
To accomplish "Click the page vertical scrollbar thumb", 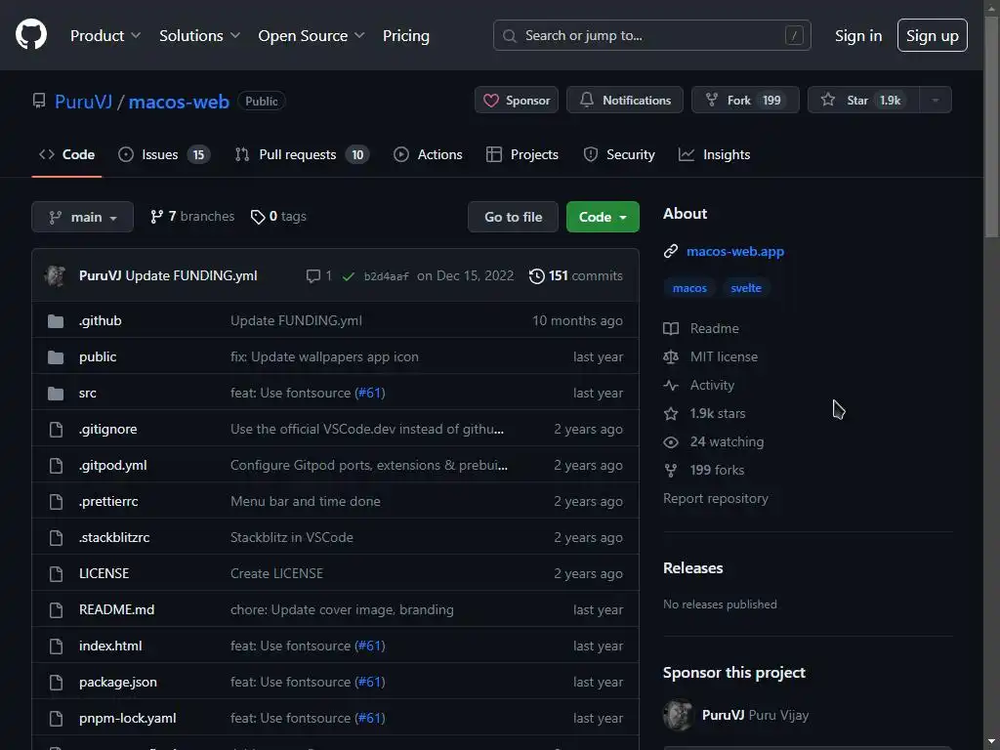I will point(992,126).
